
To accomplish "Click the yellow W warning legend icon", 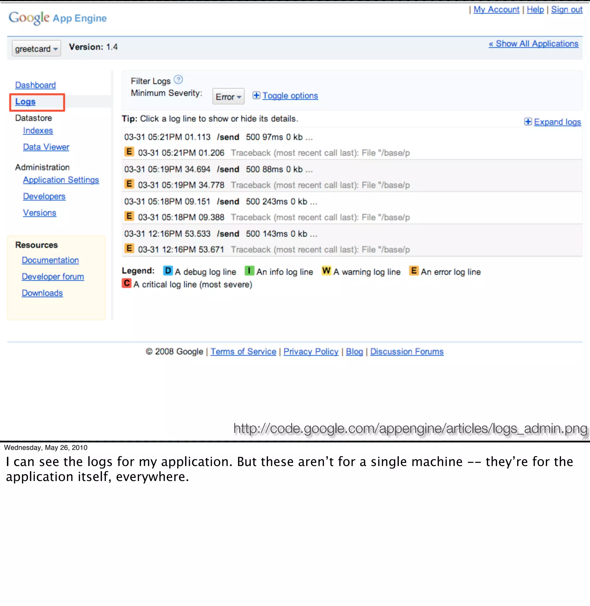I will click(326, 271).
